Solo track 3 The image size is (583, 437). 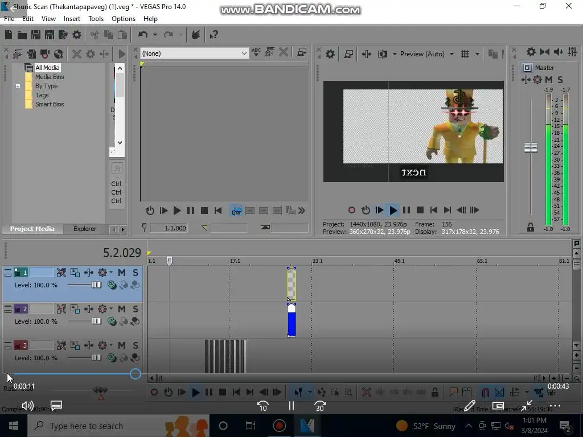[x=136, y=345]
